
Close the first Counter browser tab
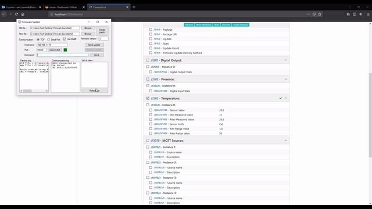pyautogui.click(x=40, y=8)
